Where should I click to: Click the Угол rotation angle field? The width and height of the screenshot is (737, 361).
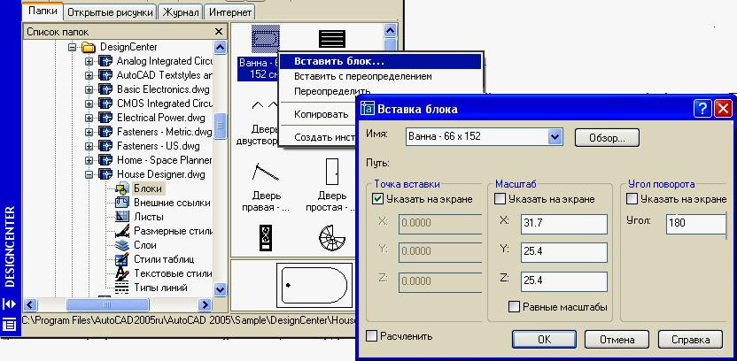(x=696, y=224)
